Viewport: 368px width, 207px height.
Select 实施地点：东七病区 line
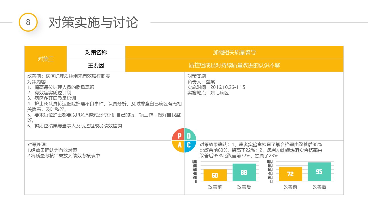point(208,93)
